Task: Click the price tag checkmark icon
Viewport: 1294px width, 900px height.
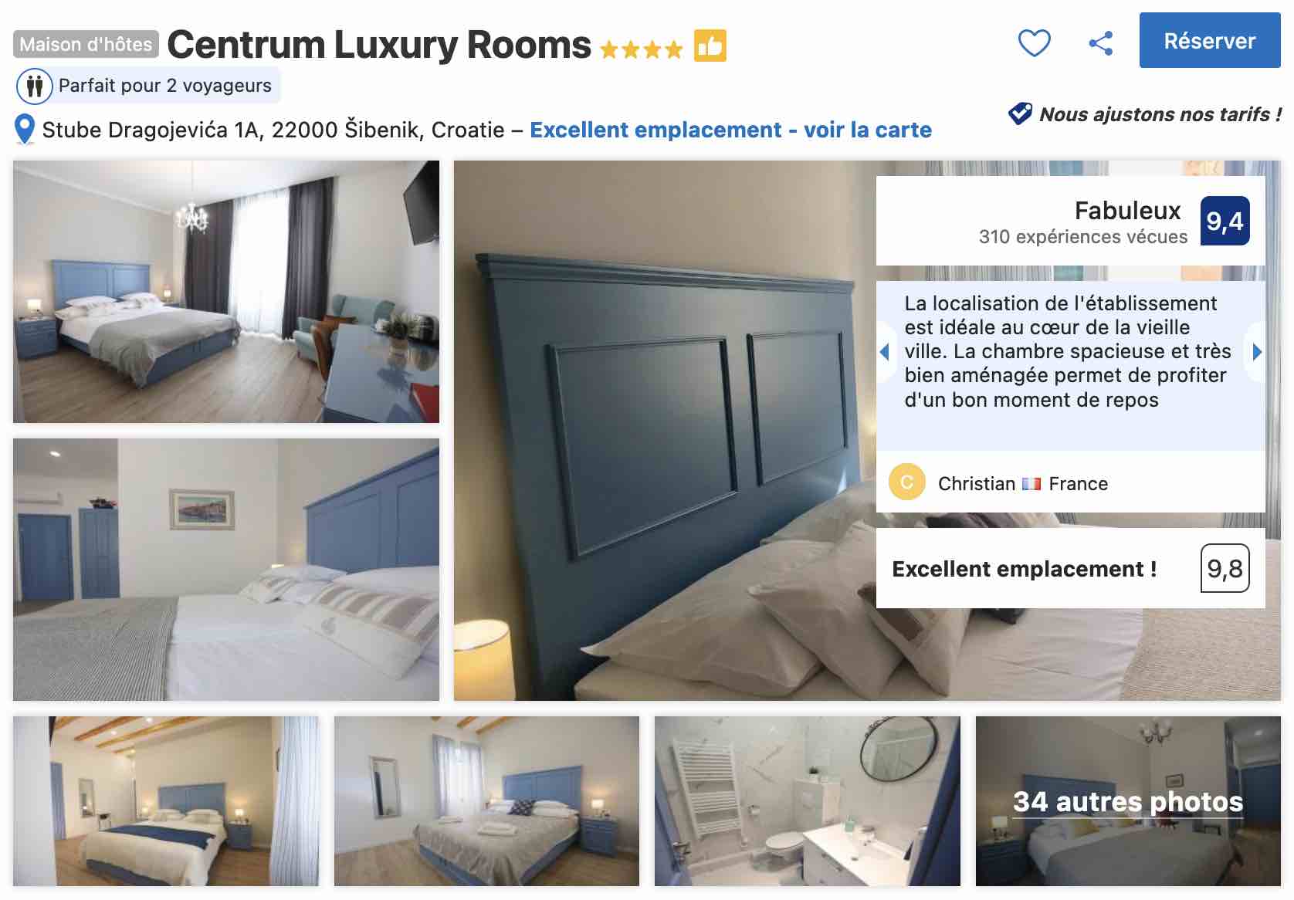Action: pos(1020,113)
